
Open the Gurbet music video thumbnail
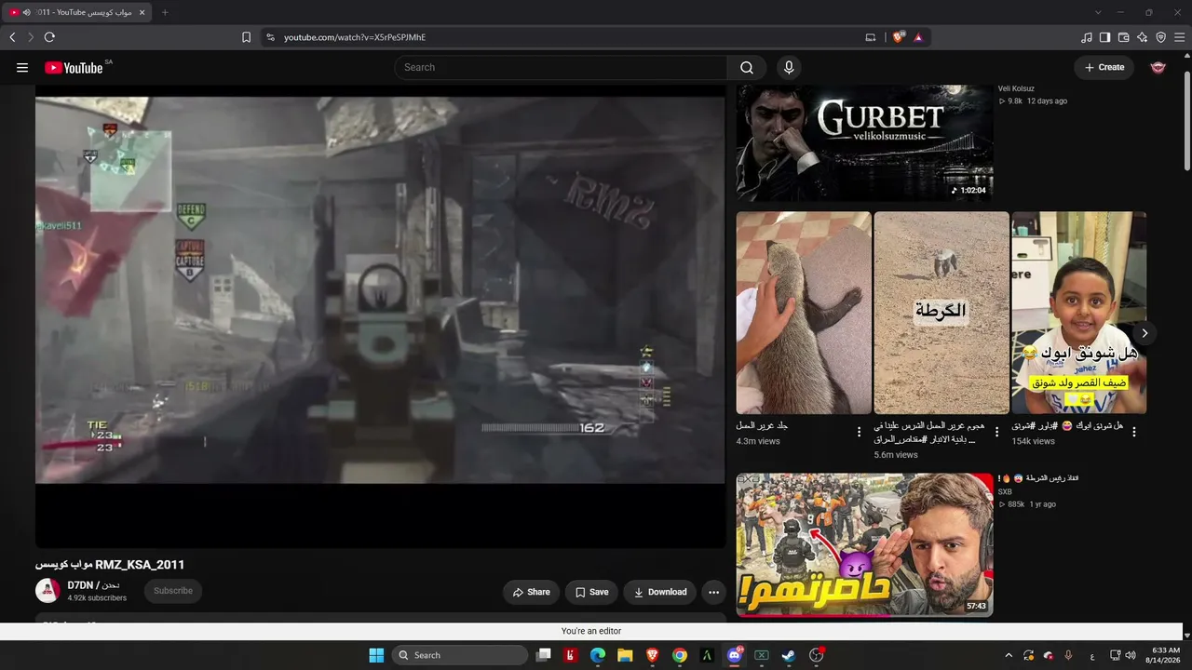[865, 142]
